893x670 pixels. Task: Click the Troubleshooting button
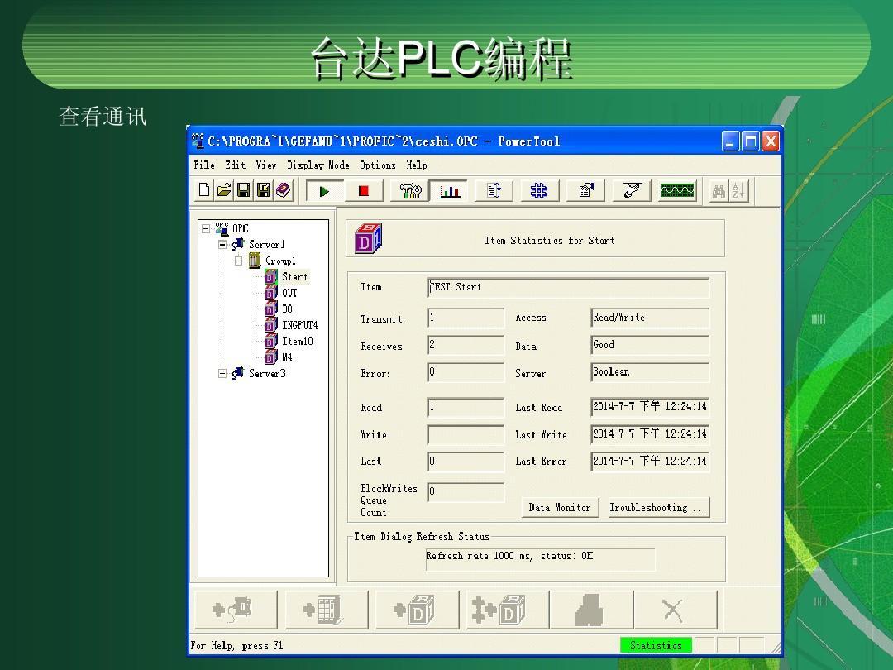658,507
